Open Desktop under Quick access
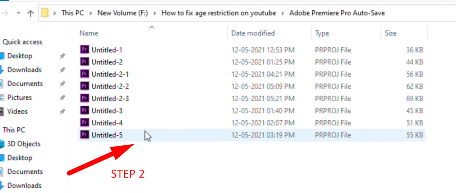This screenshot has height=193, width=456. pos(20,56)
